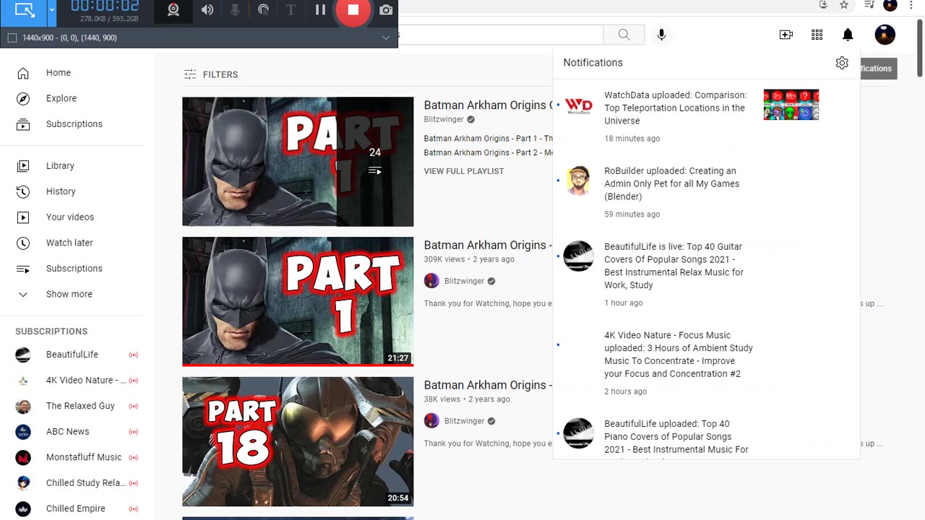The height and width of the screenshot is (520, 925).
Task: Click the recorder webcam toggle icon
Action: click(x=173, y=10)
